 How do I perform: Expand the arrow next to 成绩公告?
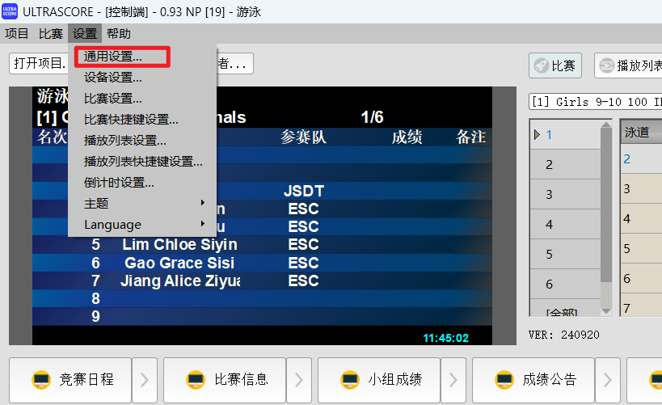pos(607,379)
